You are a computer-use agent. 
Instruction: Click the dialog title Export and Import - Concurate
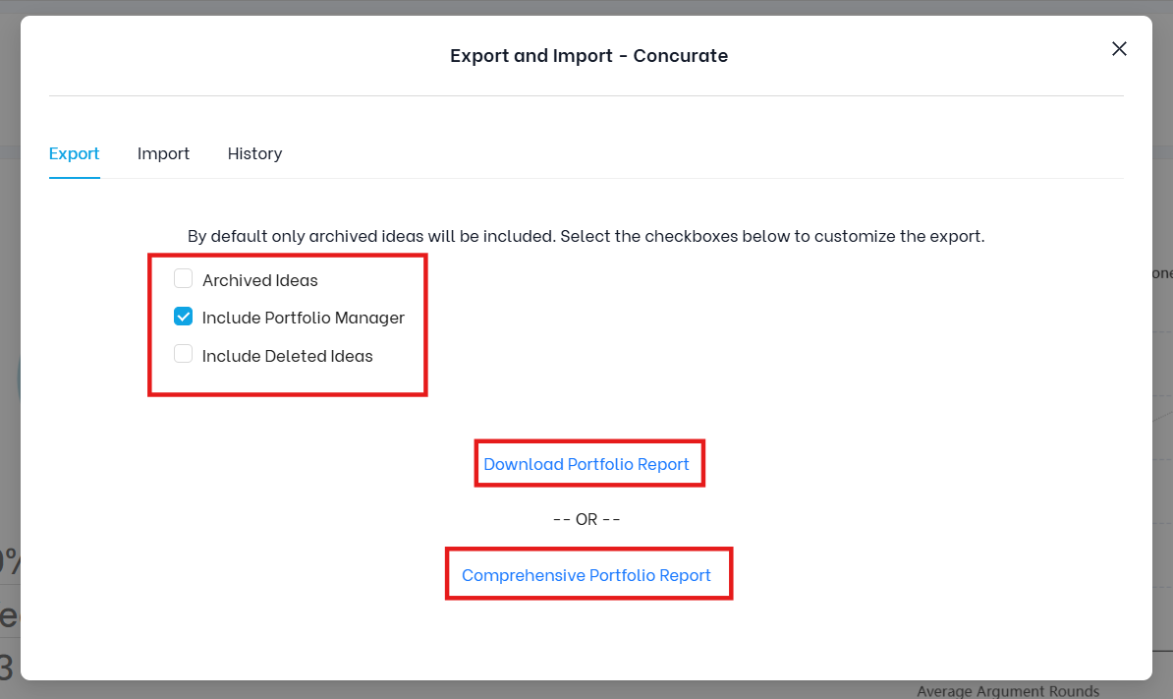pyautogui.click(x=588, y=56)
